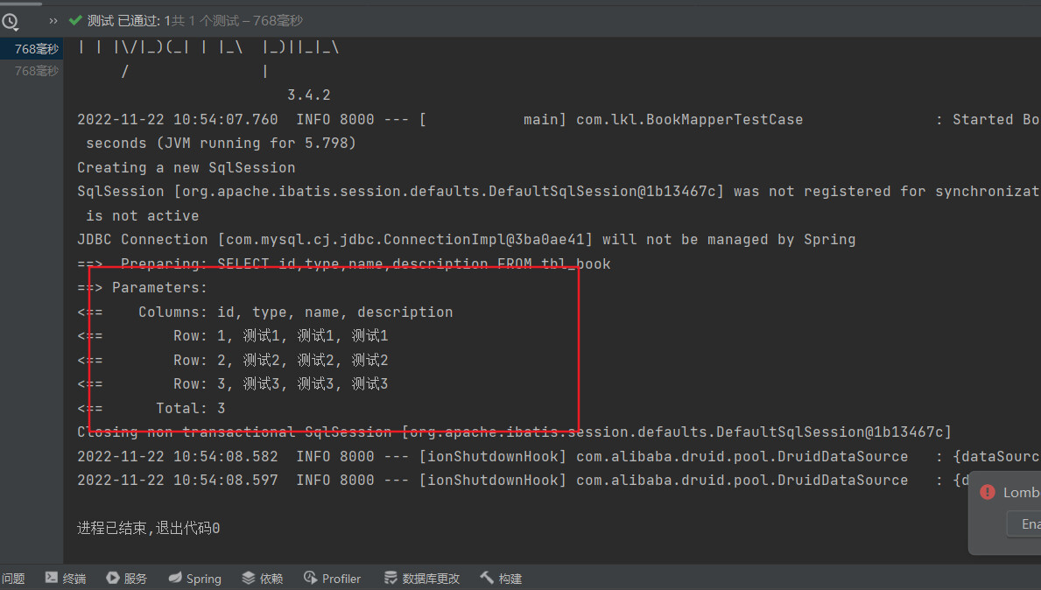Click the 'Preparing: SELECT' SQL line
The height and width of the screenshot is (590, 1041).
tap(343, 264)
